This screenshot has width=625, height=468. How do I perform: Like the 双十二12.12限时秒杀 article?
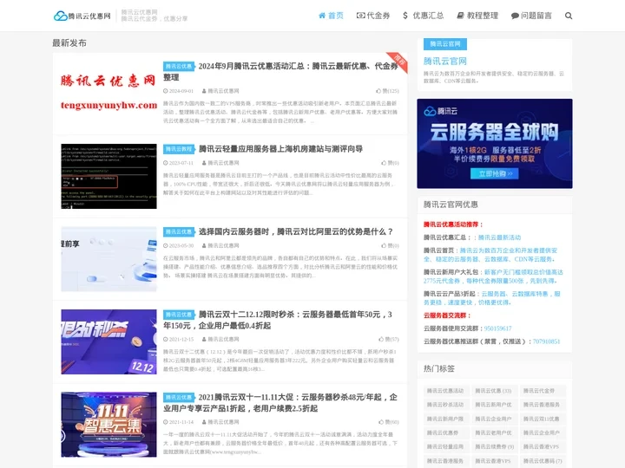pos(389,339)
